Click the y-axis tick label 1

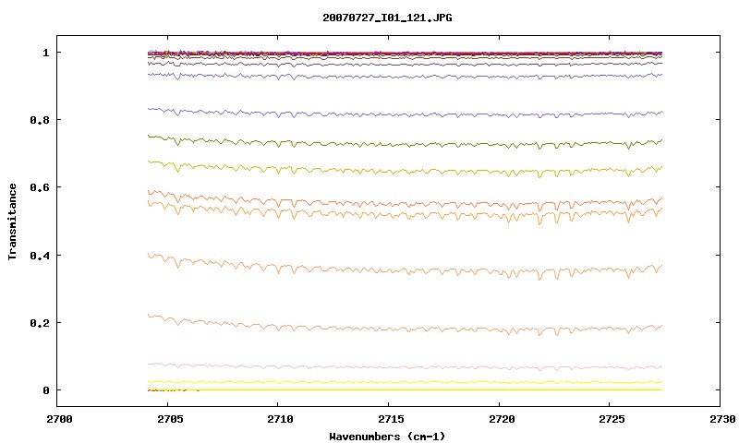(45, 53)
